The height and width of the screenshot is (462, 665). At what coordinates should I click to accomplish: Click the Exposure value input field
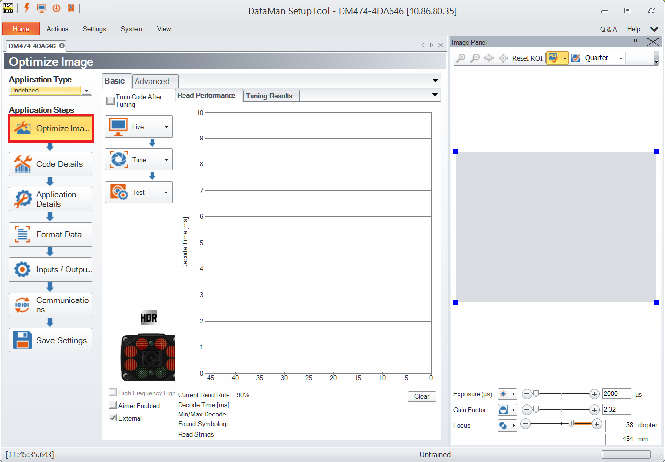[616, 394]
